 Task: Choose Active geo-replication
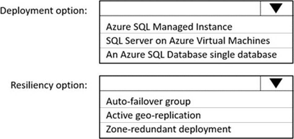(x=153, y=115)
